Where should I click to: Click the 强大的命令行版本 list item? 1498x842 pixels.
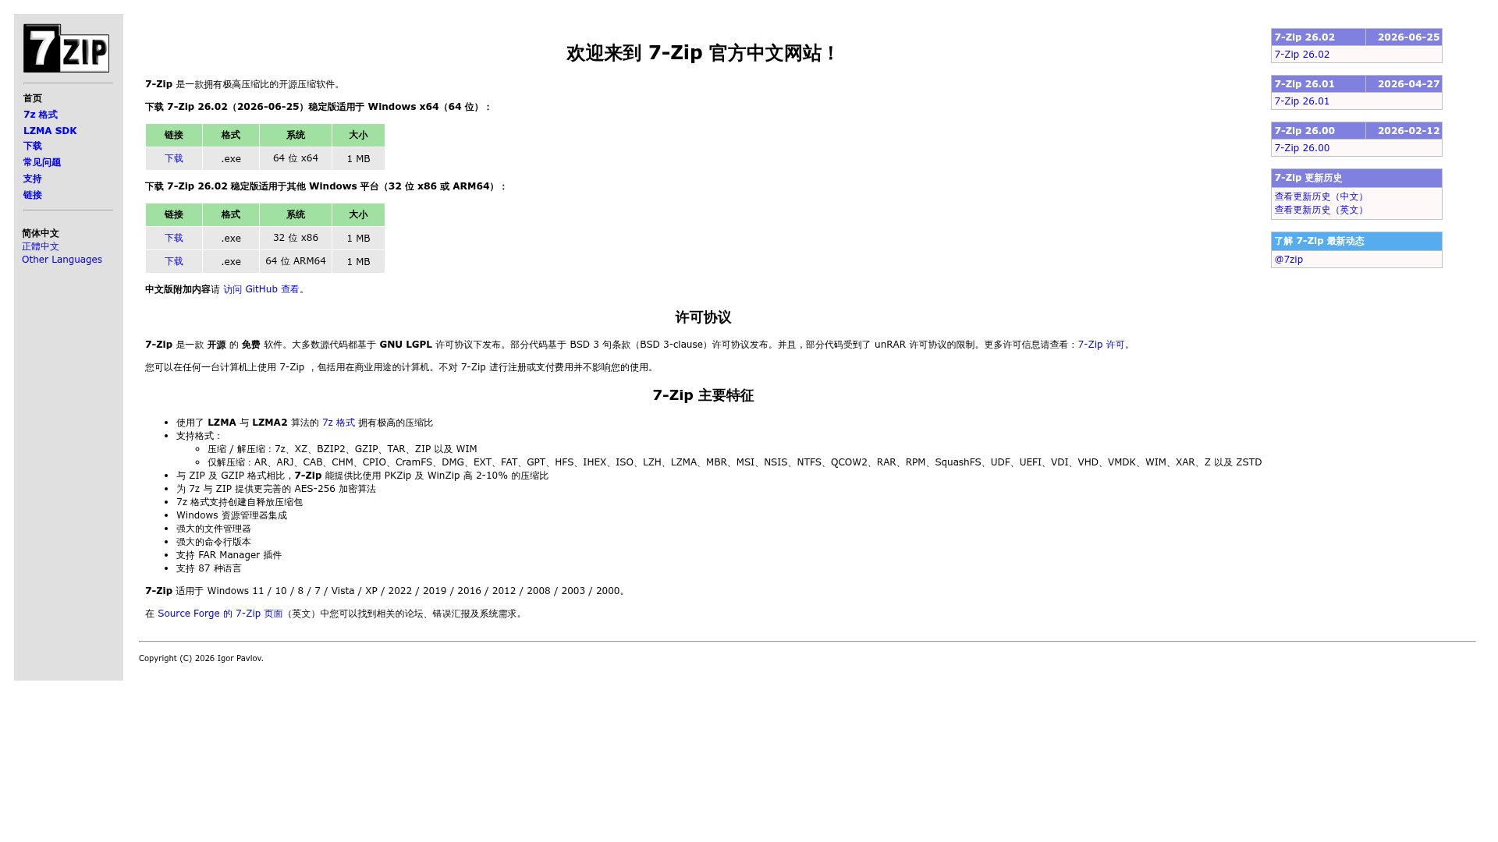tap(214, 542)
